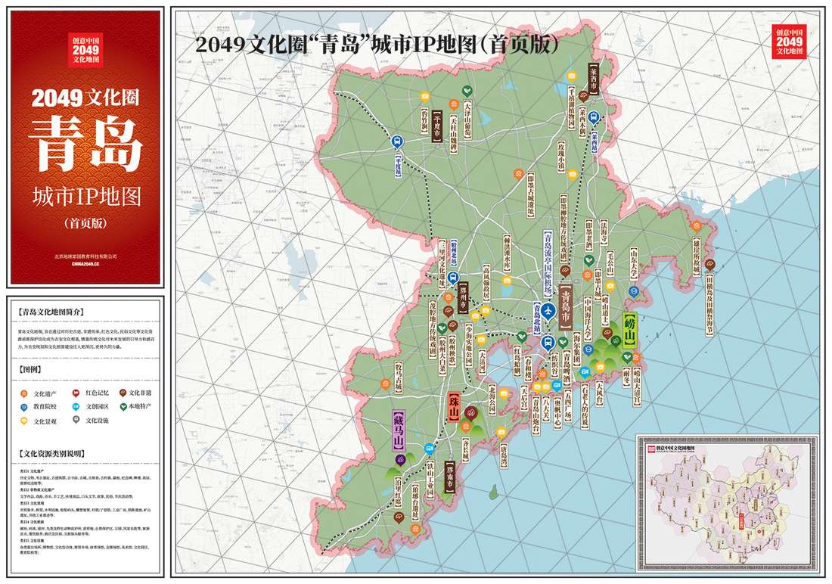
Task: Select the 高凤翰故居 label
Action: click(x=486, y=284)
